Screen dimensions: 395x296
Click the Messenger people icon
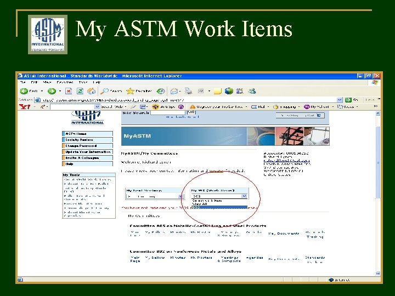click(252, 91)
